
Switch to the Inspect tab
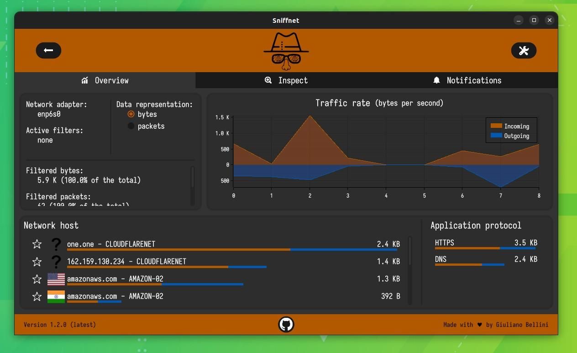(x=286, y=80)
